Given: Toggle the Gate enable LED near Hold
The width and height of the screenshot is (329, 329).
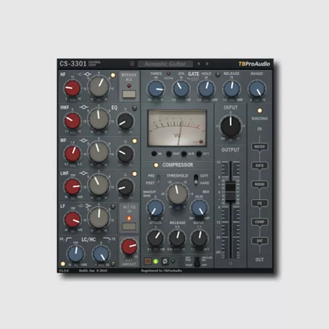Looking at the screenshot, I should tap(218, 75).
